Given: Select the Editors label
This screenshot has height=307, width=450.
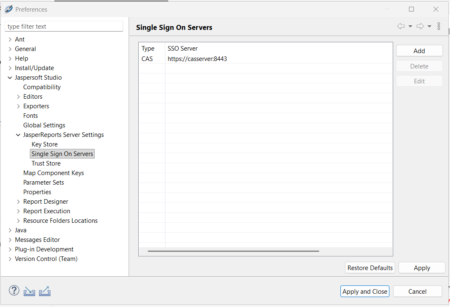Looking at the screenshot, I should coord(33,97).
